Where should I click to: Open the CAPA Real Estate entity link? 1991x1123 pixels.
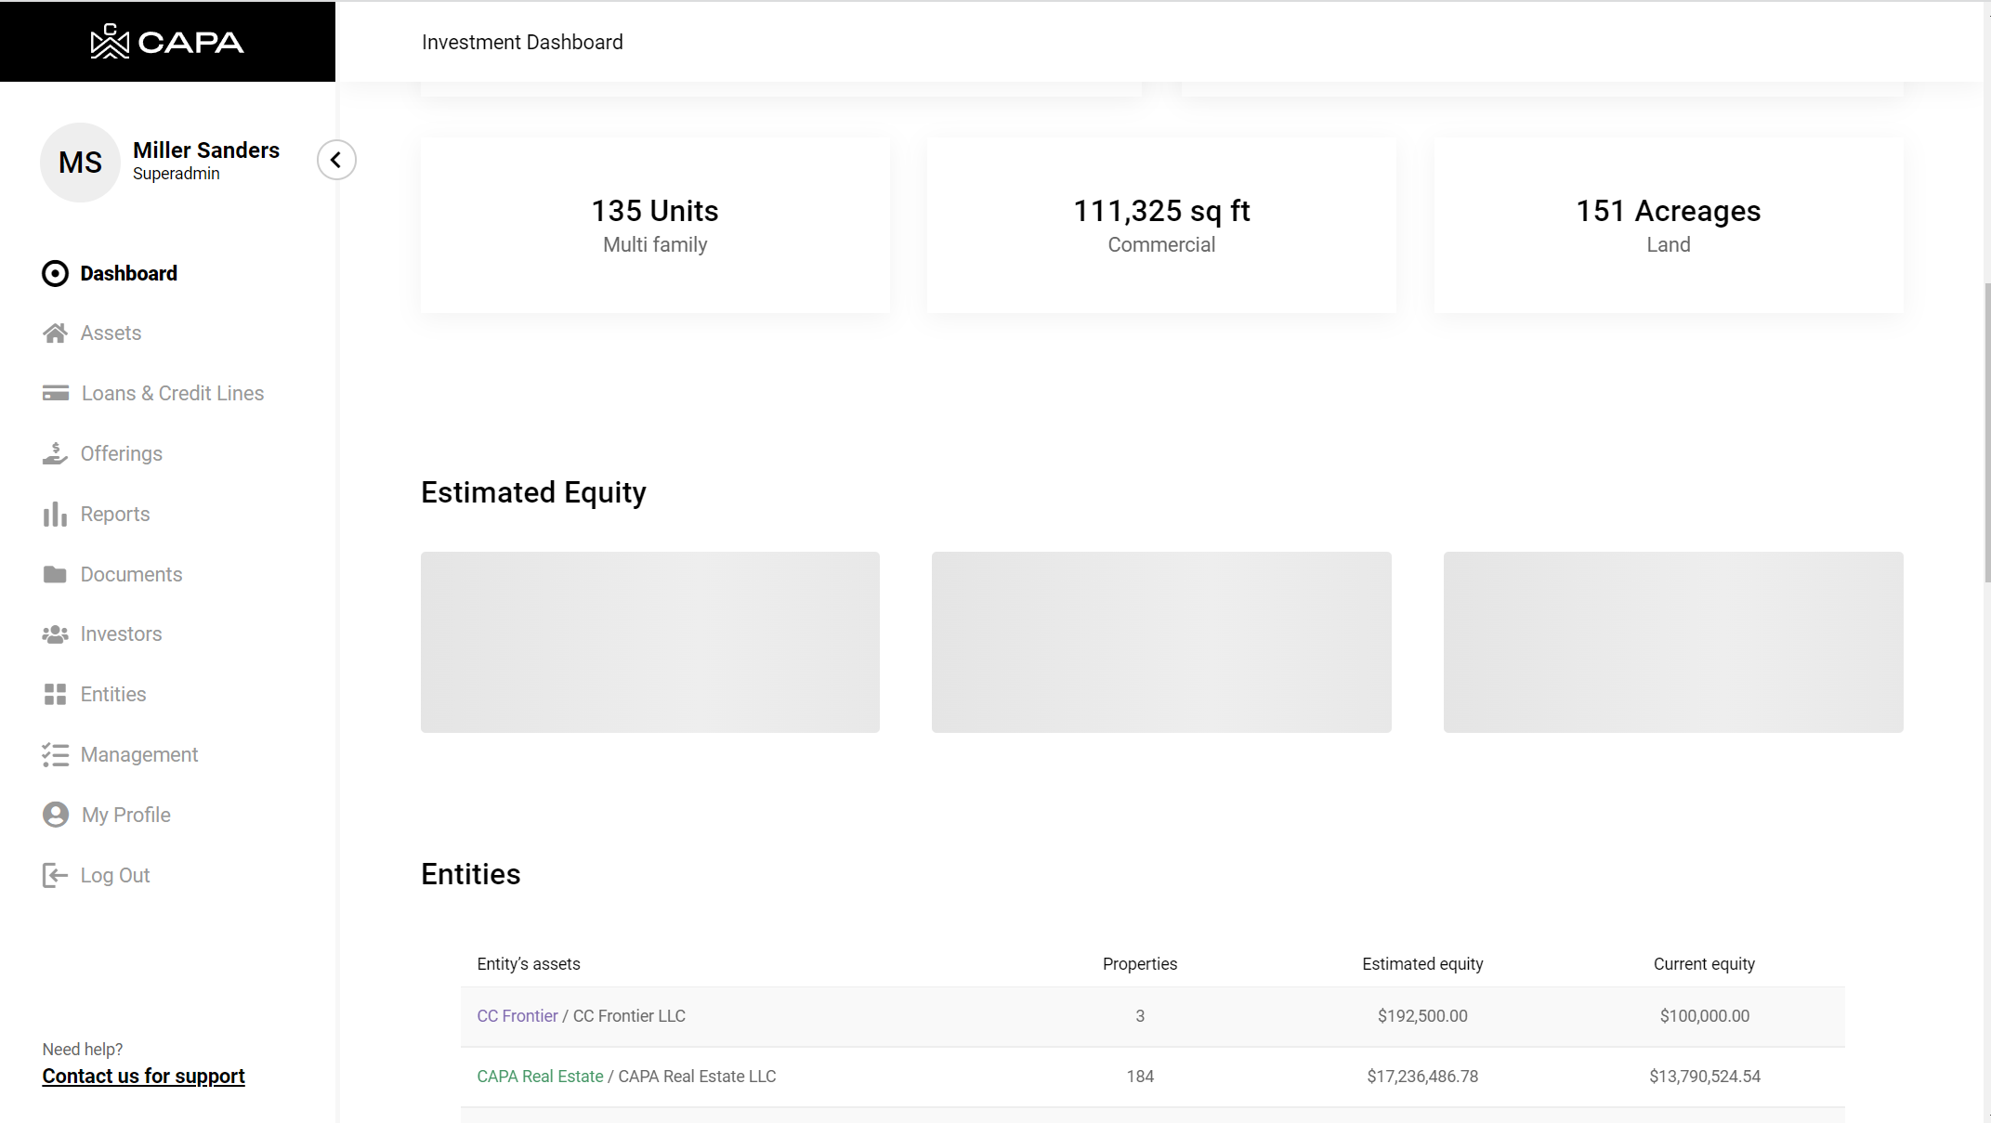click(x=540, y=1077)
